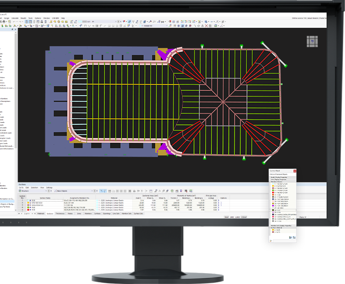This screenshot has width=345, height=284.
Task: Open Selection menu in Sections panel
Action: coord(34,188)
